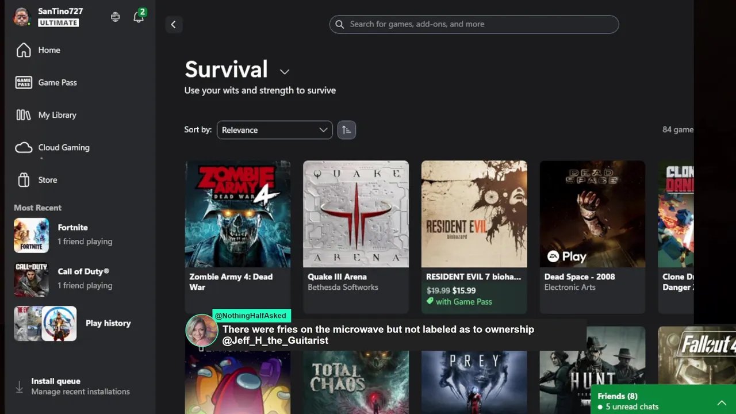
Task: Click RESIDENT EVIL 7 $15.99 price text
Action: 464,290
